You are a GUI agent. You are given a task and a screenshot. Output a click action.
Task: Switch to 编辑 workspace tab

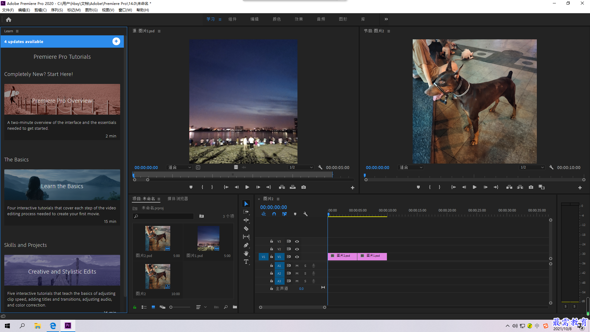pyautogui.click(x=254, y=19)
